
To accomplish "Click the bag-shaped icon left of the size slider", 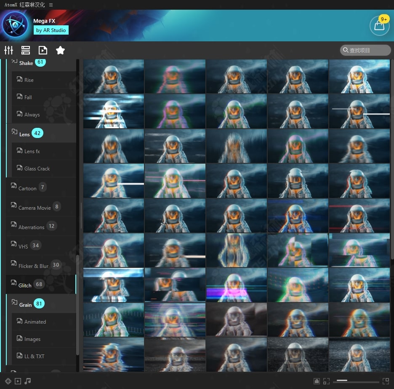I will (x=317, y=381).
